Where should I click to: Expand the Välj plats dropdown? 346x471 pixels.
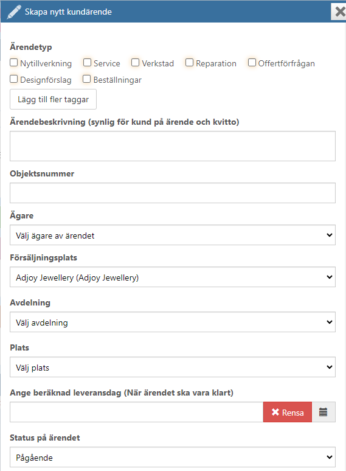(173, 367)
